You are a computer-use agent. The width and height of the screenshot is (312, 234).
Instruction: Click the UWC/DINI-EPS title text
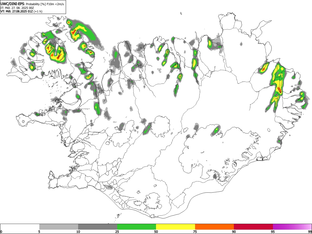point(12,4)
